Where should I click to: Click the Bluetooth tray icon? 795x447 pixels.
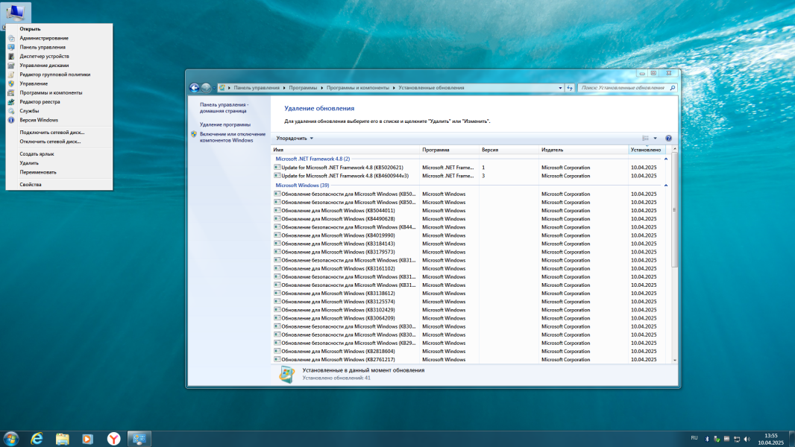707,439
